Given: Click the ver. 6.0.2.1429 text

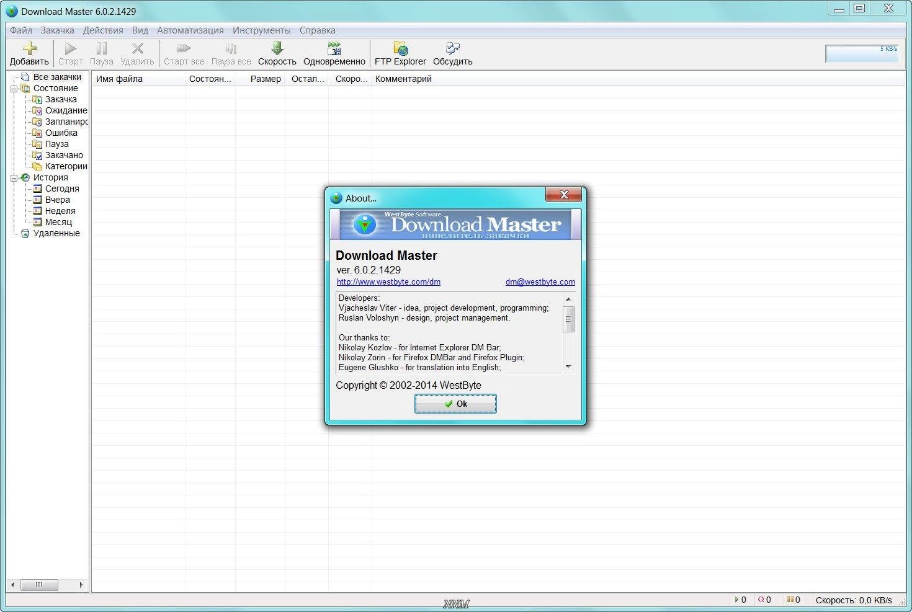Looking at the screenshot, I should [369, 270].
